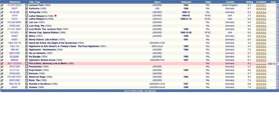Sort by the Title / Year column header
Screen dimensions: 279x128
coord(35,2)
